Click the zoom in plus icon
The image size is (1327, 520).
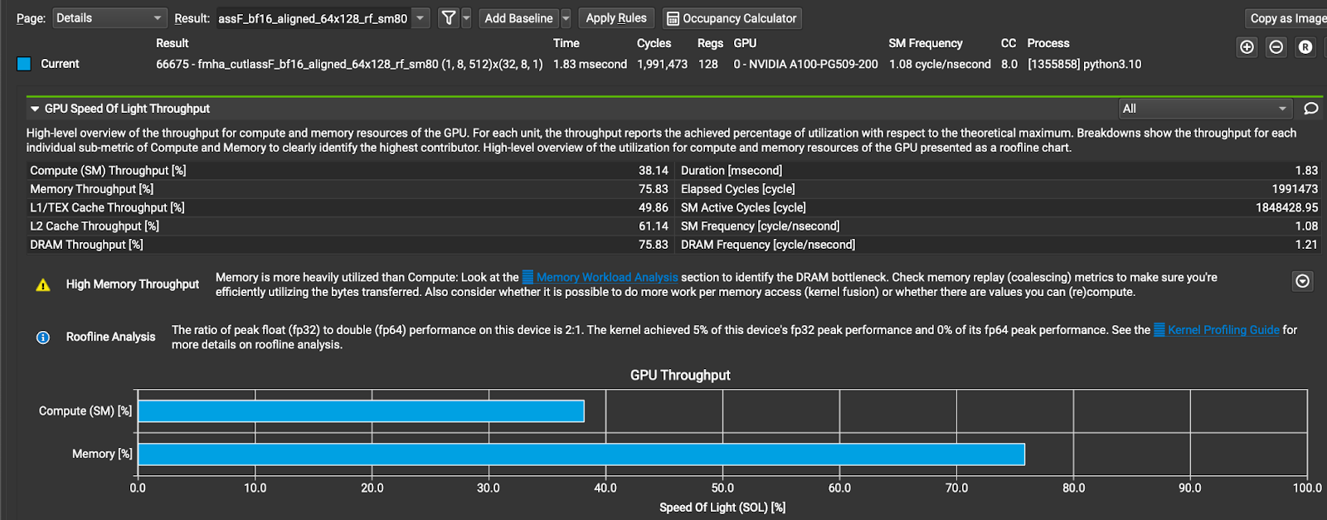(1247, 47)
